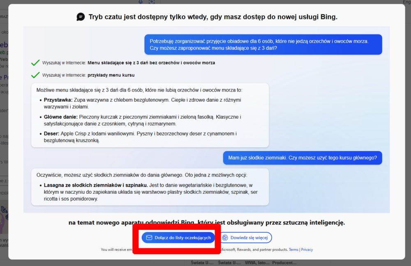Click the chat bubble icon in the heading
This screenshot has width=411, height=266.
[81, 17]
